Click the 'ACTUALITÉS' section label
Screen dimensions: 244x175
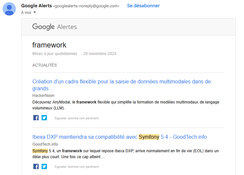pyautogui.click(x=45, y=65)
